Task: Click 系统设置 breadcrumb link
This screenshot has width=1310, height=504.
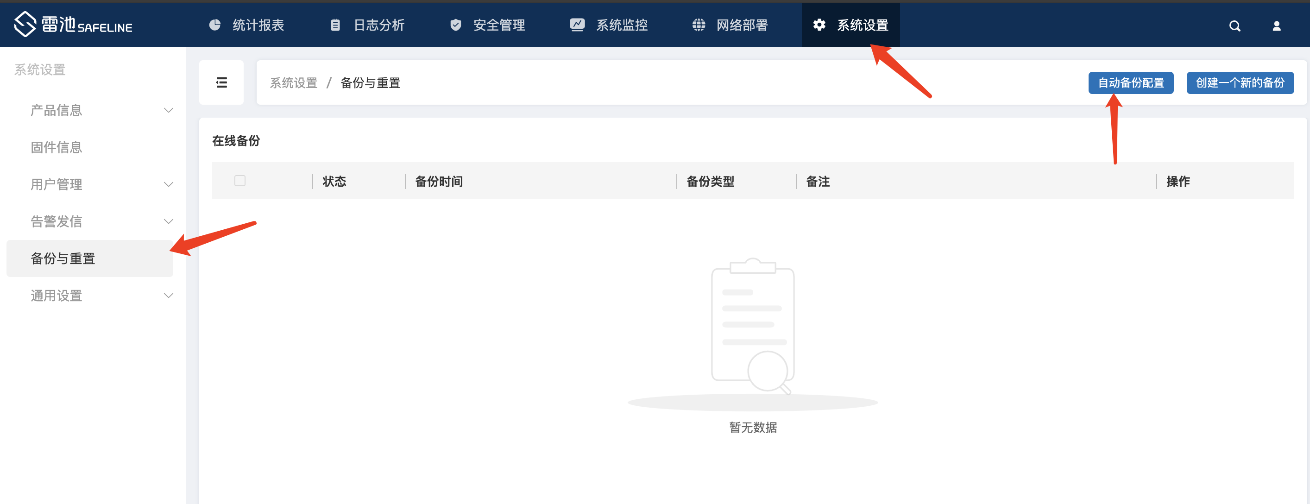Action: (293, 83)
